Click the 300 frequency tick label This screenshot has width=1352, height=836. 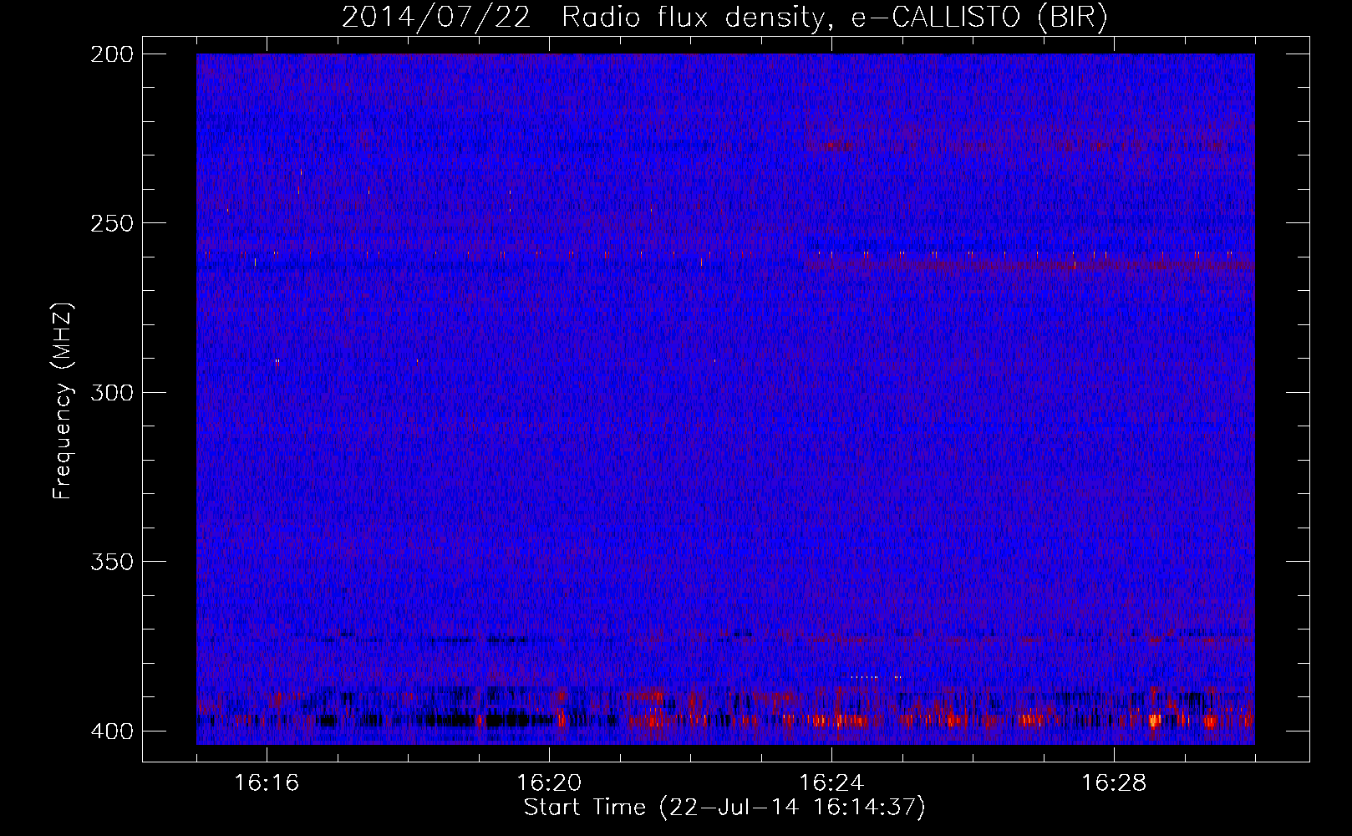point(111,392)
